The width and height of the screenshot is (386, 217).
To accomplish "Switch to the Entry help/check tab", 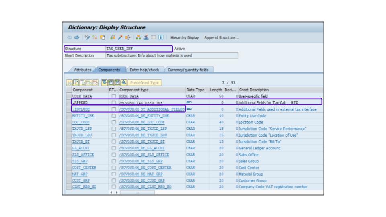I will click(x=144, y=70).
